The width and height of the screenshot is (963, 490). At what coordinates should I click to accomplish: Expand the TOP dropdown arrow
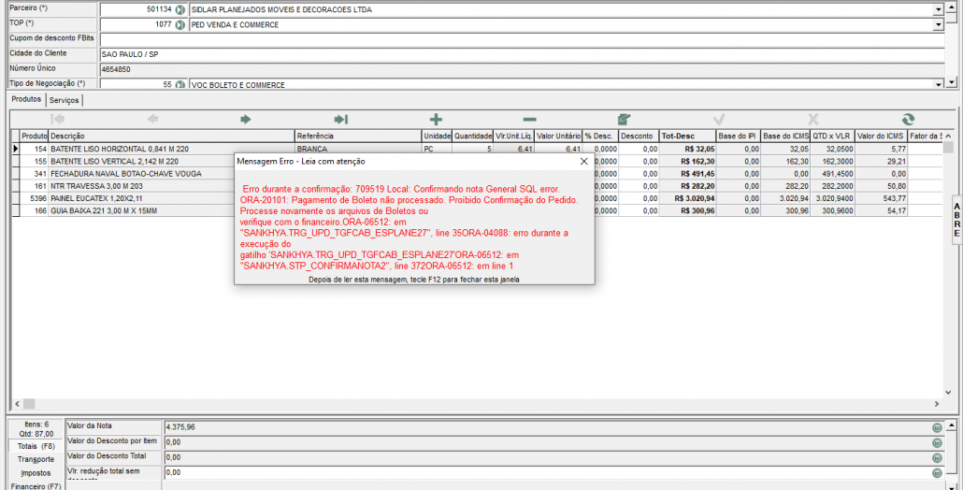938,24
